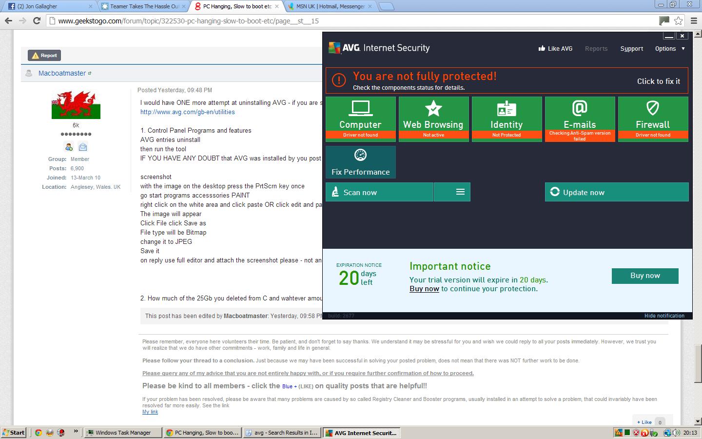Open the Reports menu in AVG
This screenshot has height=439, width=702.
click(596, 48)
